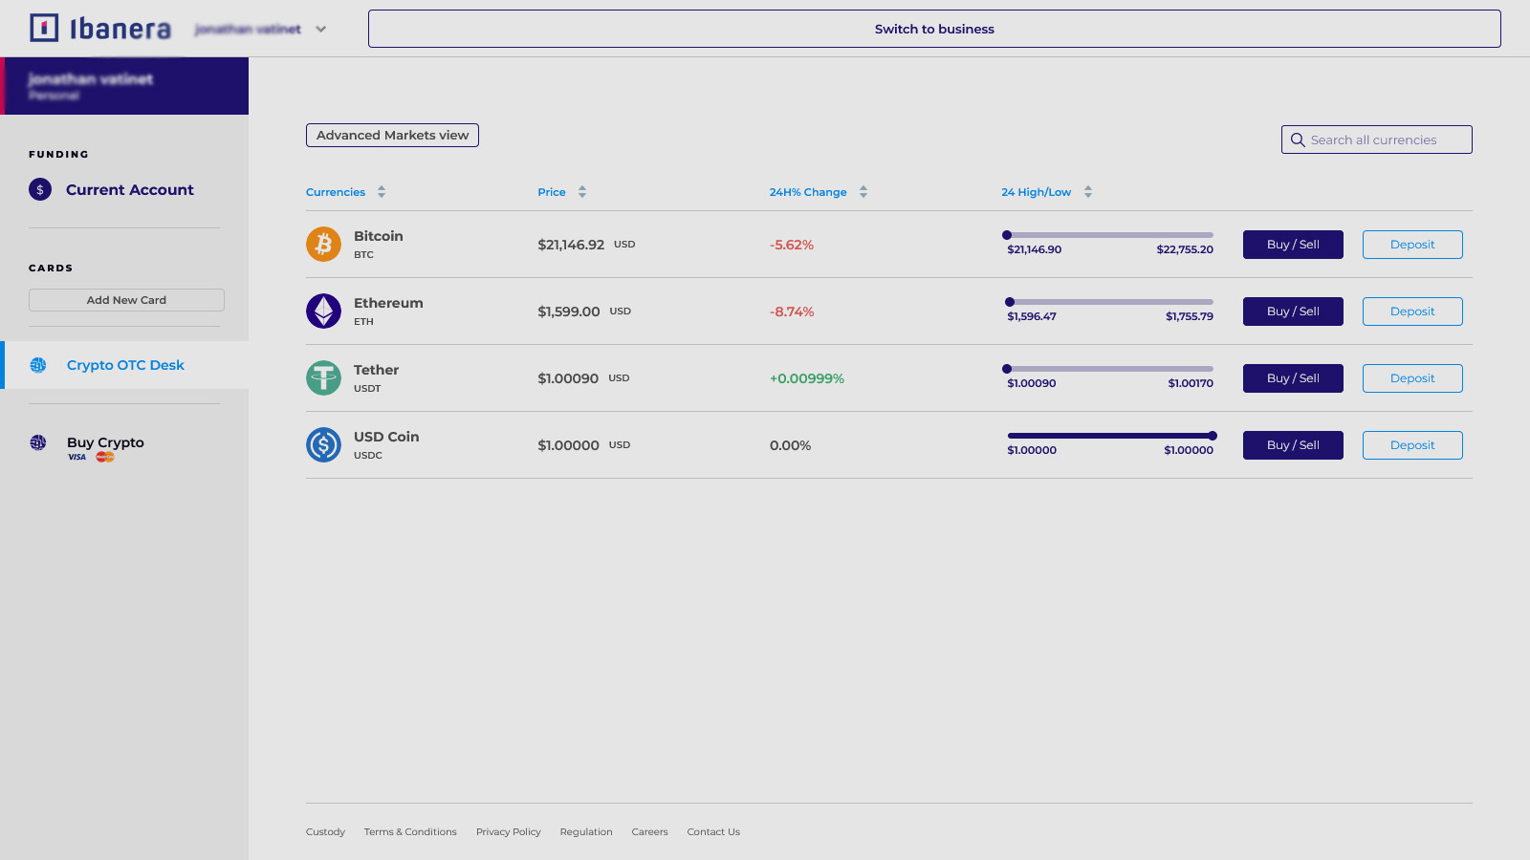This screenshot has height=860, width=1530.
Task: Click the Price column header text
Action: 552,192
